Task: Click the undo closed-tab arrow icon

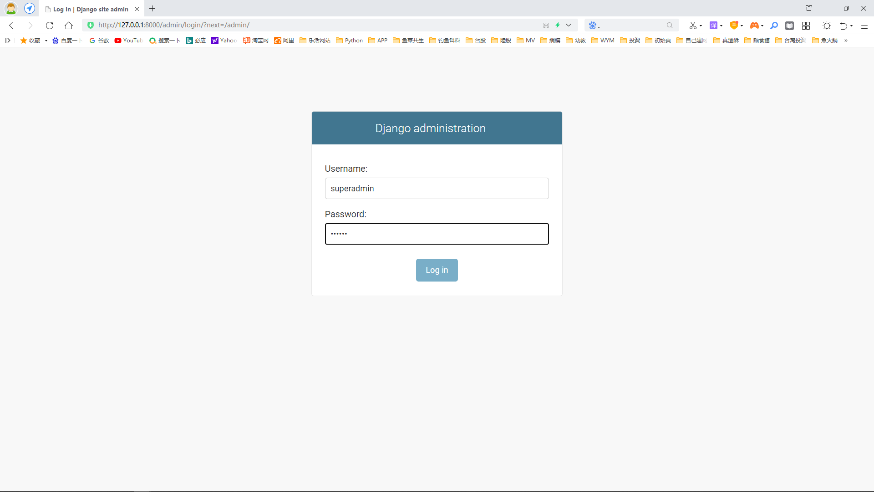Action: coord(844,26)
